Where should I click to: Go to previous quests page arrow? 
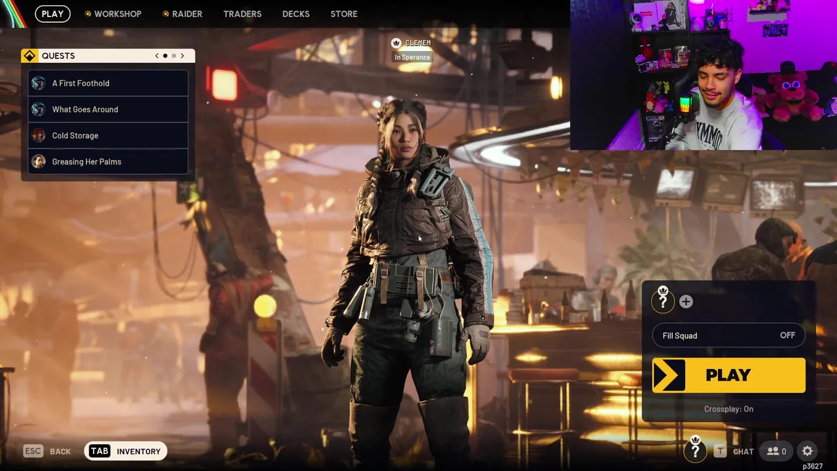tap(157, 56)
